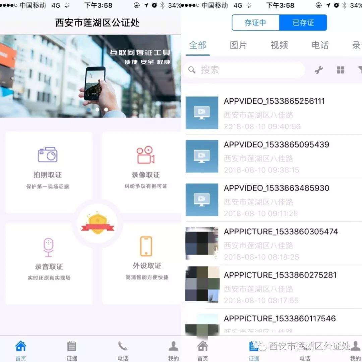Viewport: 362px width, 362px height.
Task: Open the wrench tool icon beside search
Action: click(319, 70)
